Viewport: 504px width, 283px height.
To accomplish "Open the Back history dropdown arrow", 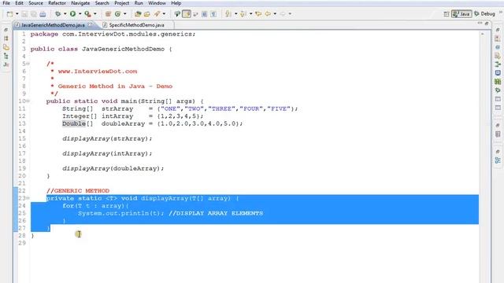I will click(275, 14).
